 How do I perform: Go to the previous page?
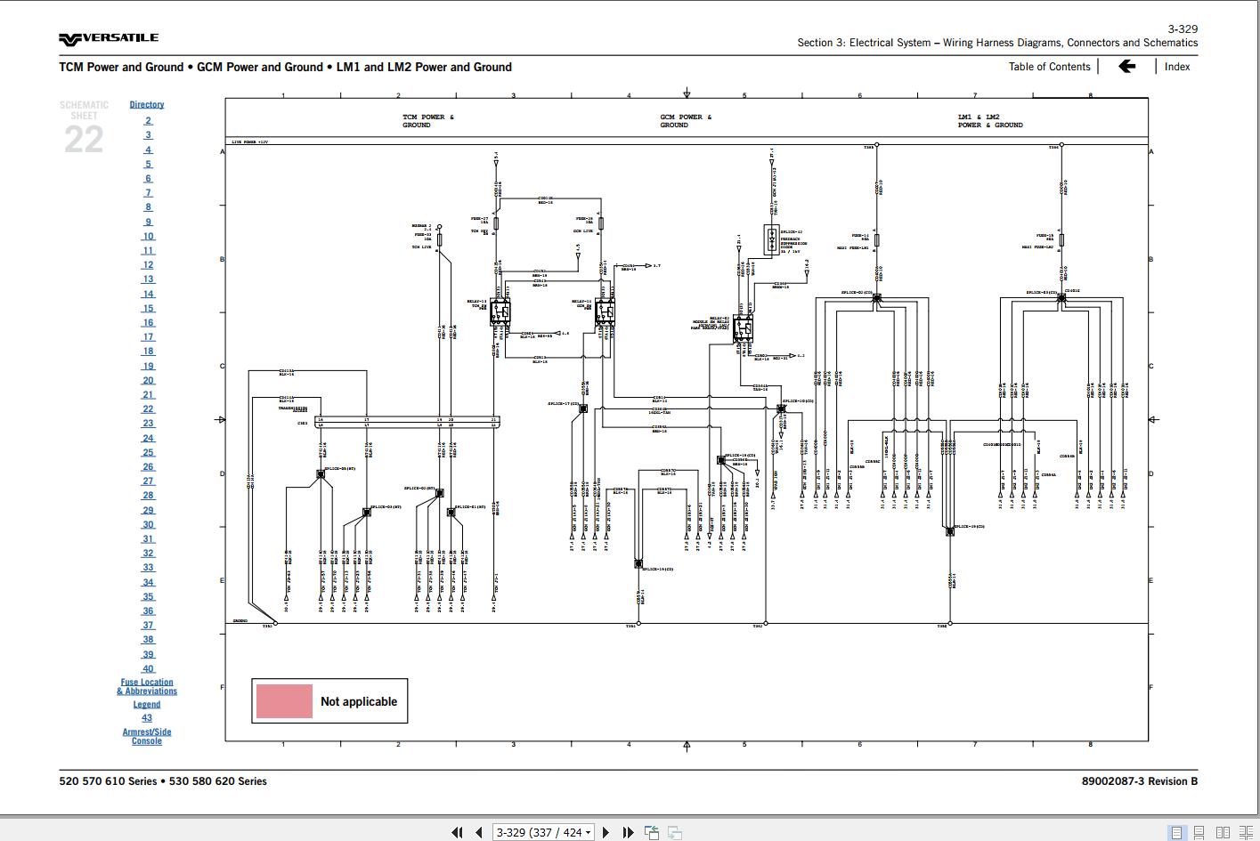(479, 832)
